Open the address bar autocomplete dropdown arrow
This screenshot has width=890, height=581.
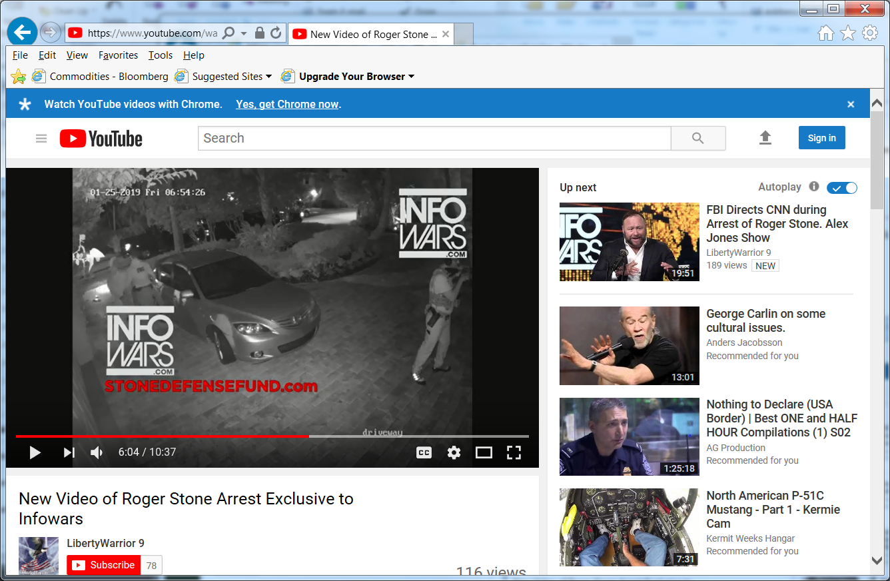click(x=244, y=33)
